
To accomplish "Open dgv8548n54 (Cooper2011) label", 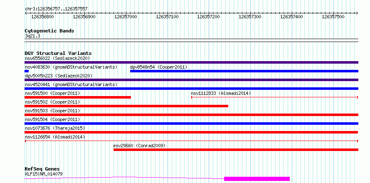I will click(x=158, y=67).
